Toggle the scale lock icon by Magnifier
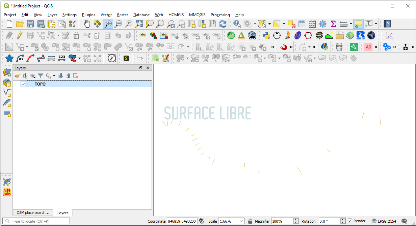416x226 pixels. 250,221
